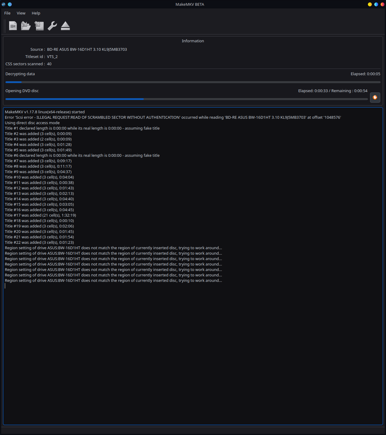Click the Opening DVD disc progress bar
This screenshot has width=386, height=435.
click(x=186, y=99)
